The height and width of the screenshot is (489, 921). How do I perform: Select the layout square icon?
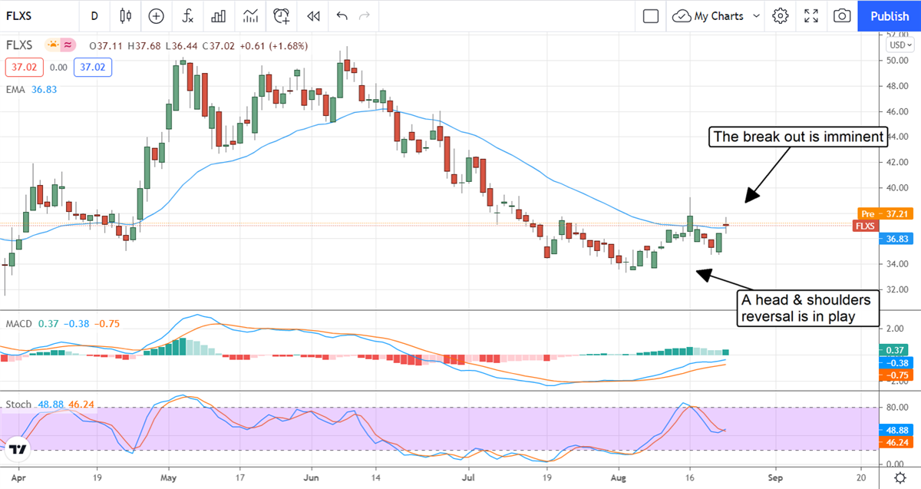pyautogui.click(x=651, y=15)
